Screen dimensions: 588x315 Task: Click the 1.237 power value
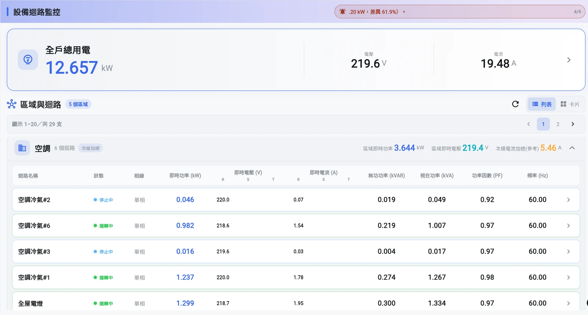click(x=185, y=278)
